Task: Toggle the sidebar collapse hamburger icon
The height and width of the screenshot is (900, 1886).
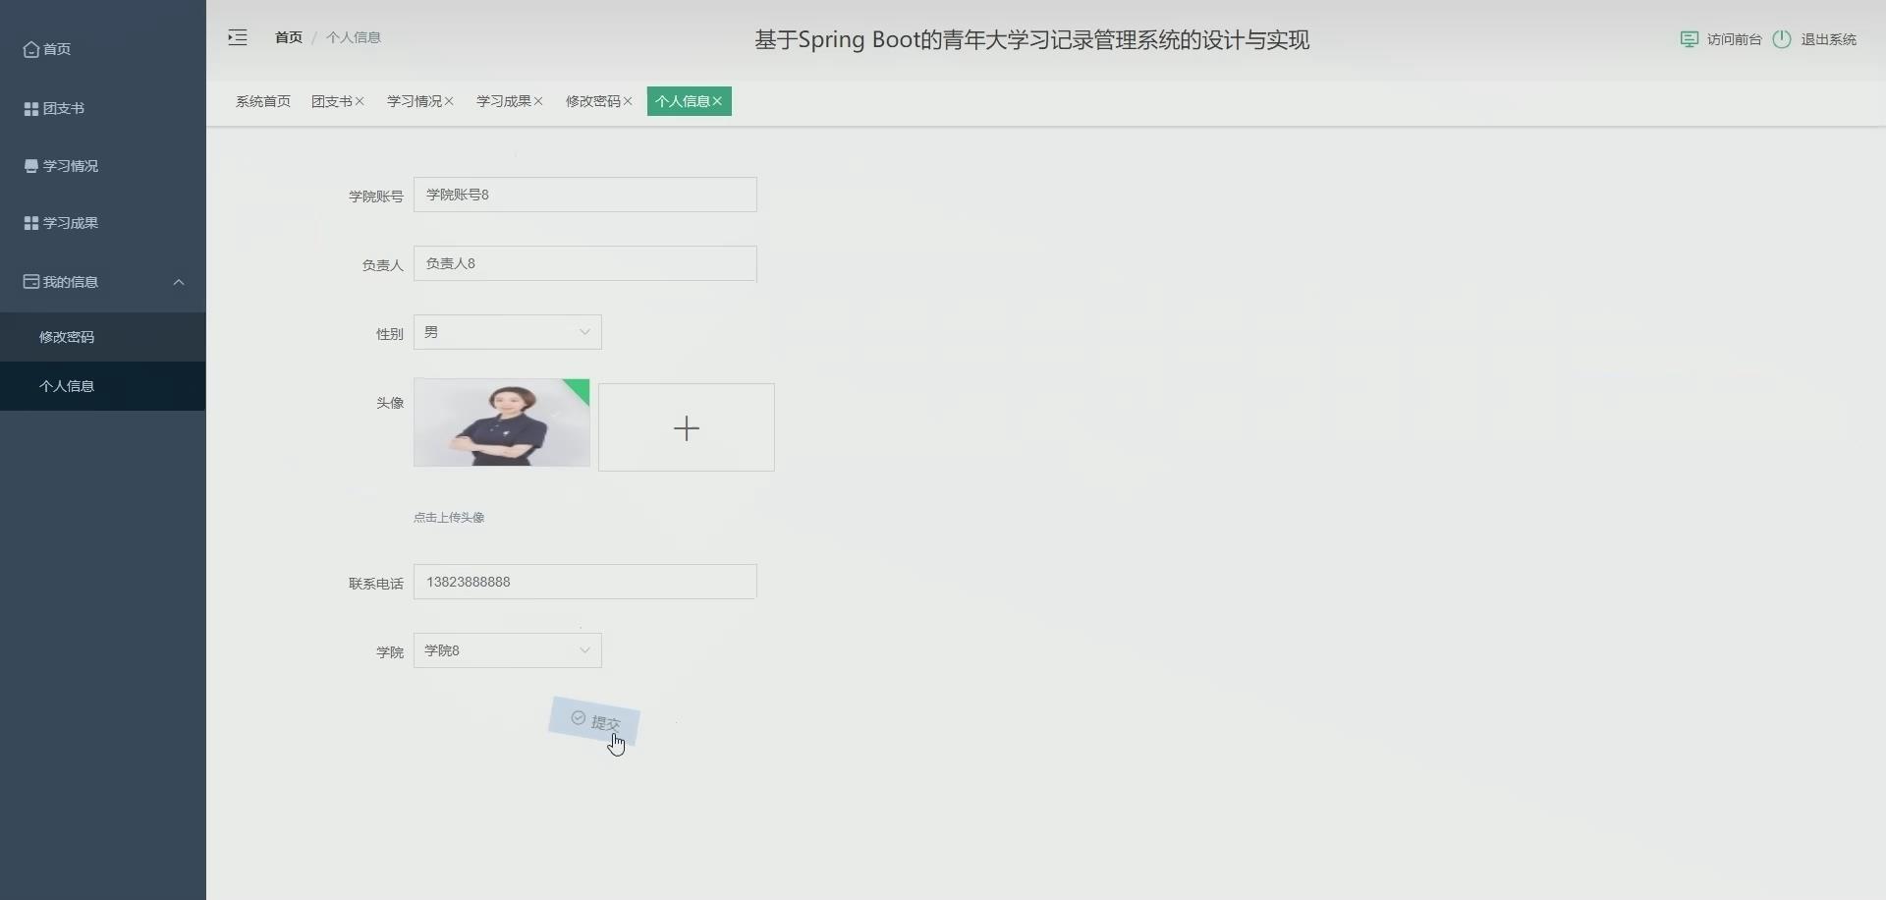Action: point(238,38)
